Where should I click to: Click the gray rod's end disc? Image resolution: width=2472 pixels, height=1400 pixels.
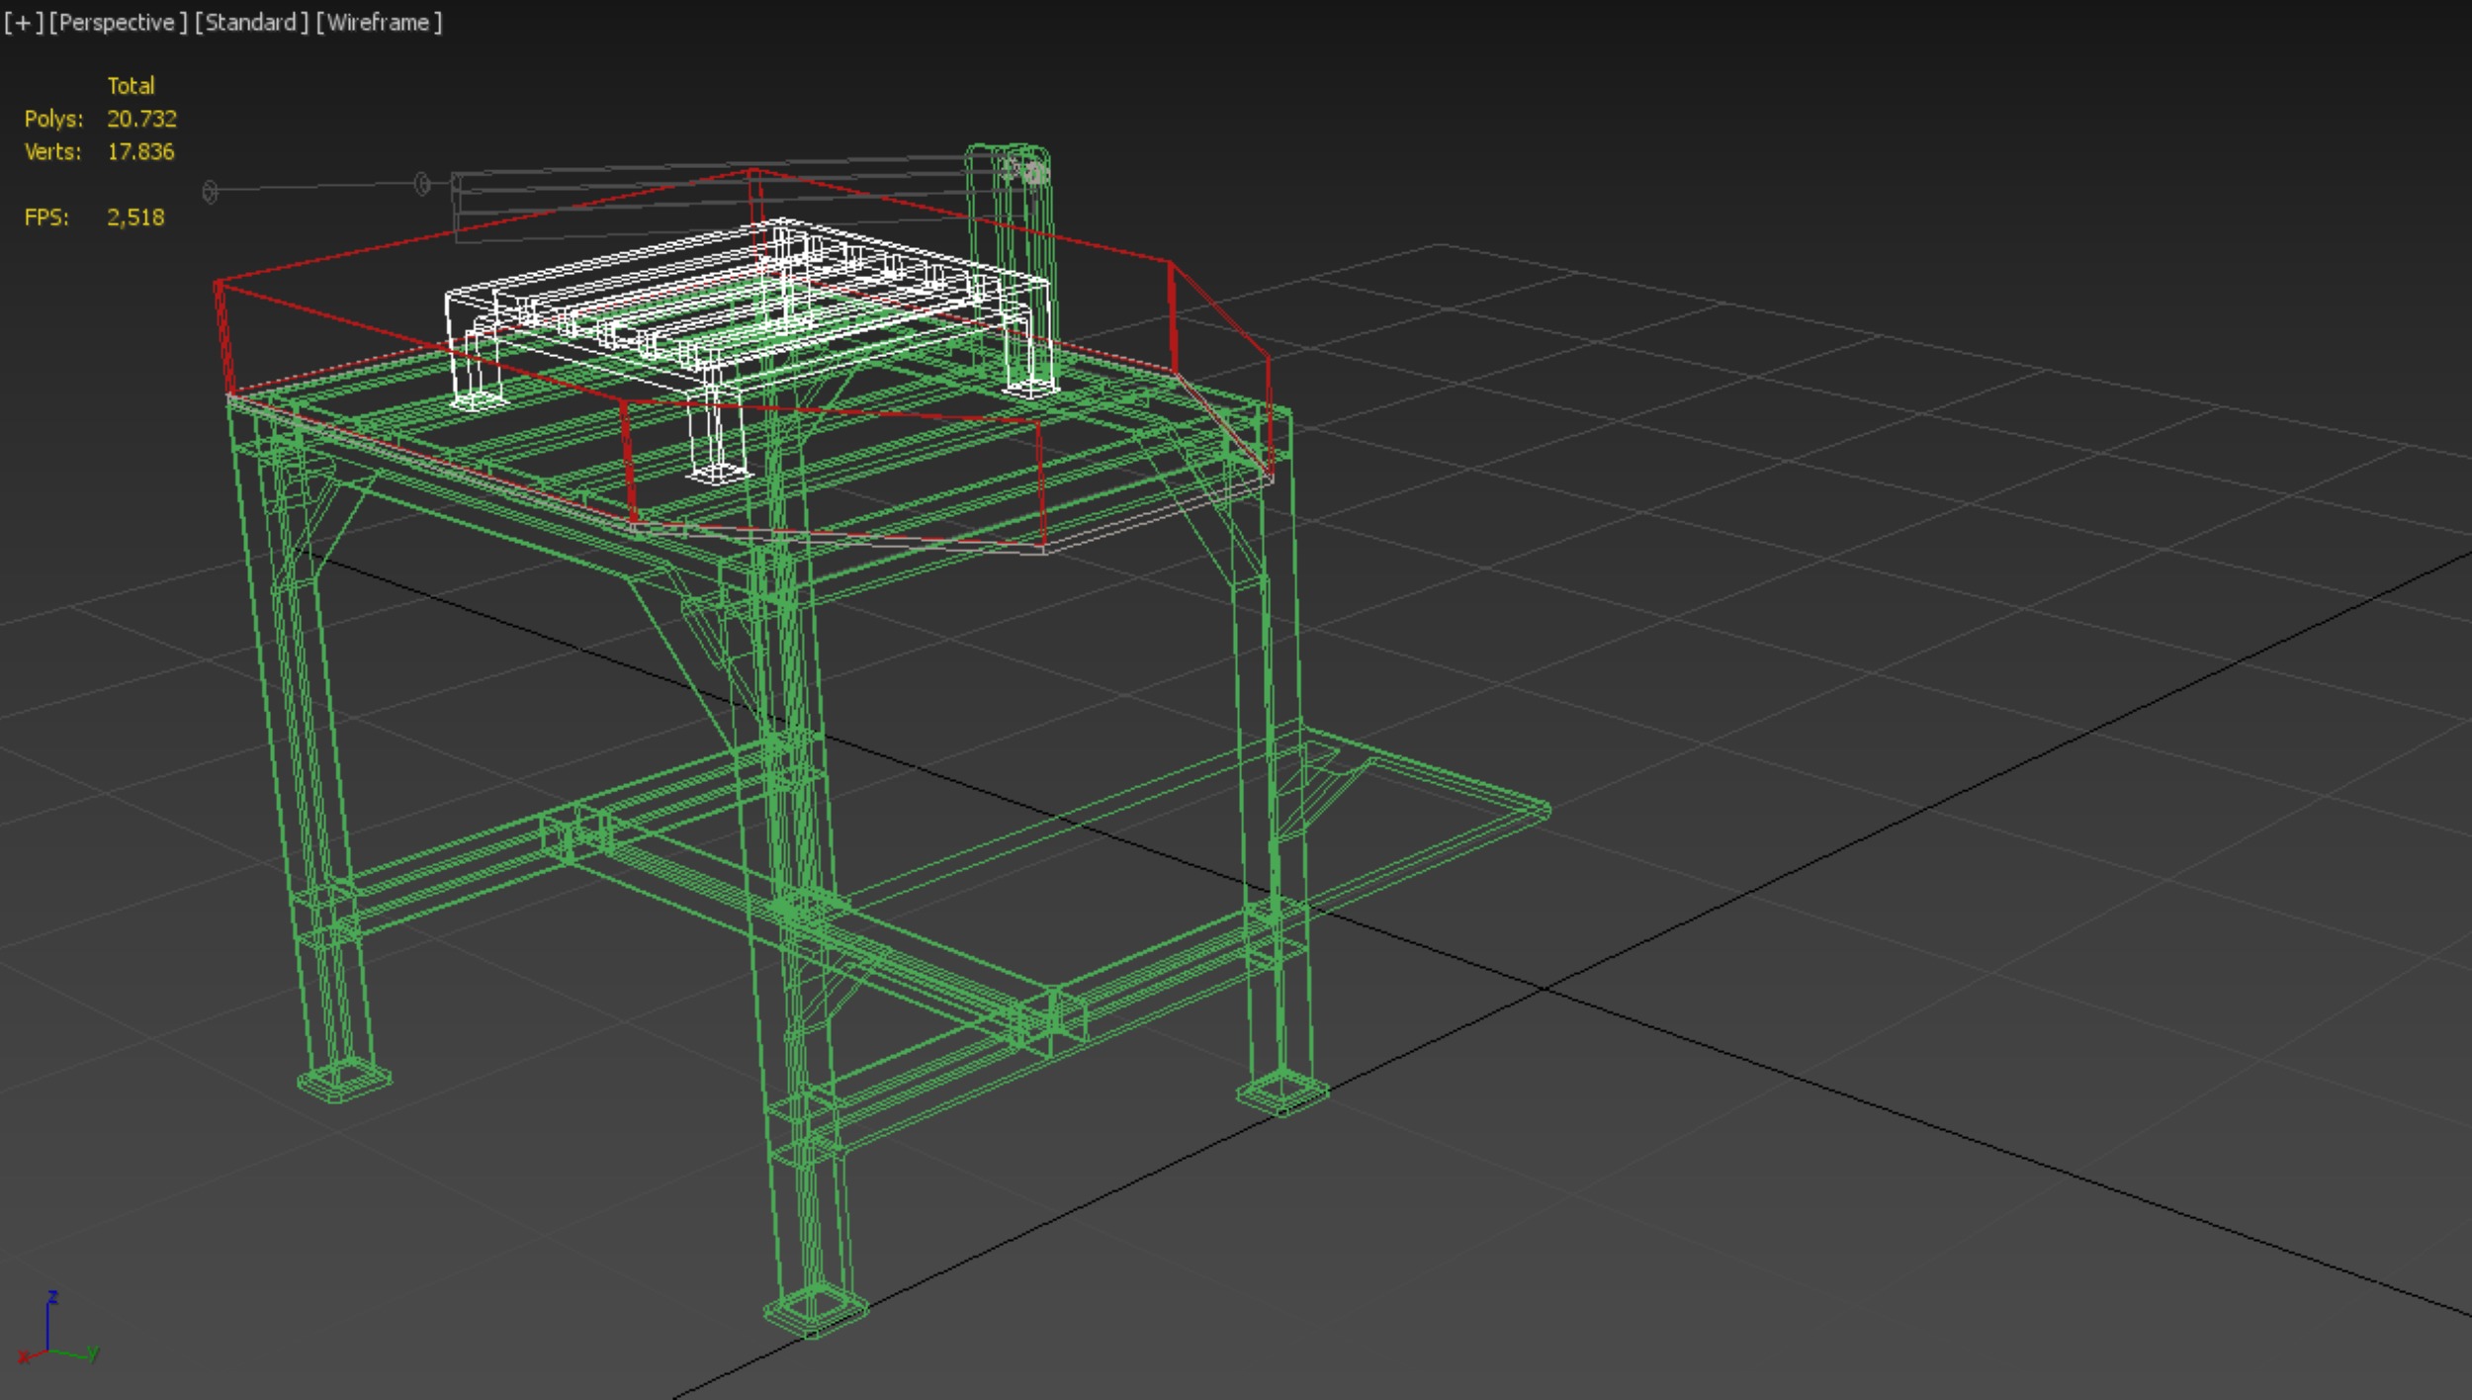pos(210,192)
